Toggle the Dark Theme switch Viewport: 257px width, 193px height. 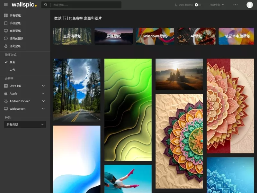click(x=198, y=5)
